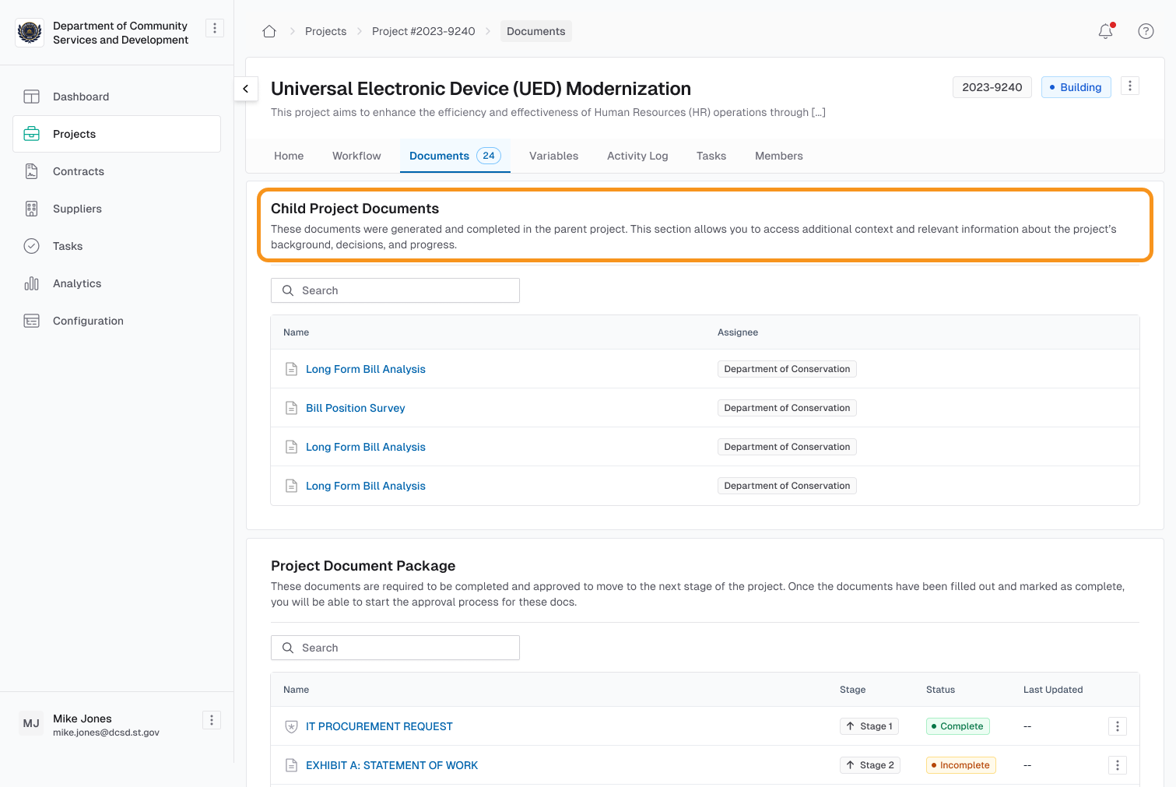Click the Building status badge
The height and width of the screenshot is (787, 1176).
click(1076, 87)
